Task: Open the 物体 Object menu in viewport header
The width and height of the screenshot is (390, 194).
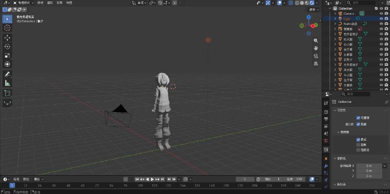Action: point(69,3)
